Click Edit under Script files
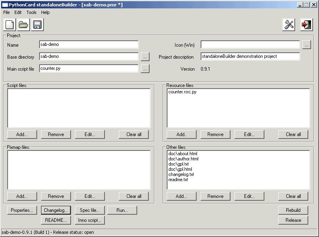319x237 pixels. tap(90, 134)
